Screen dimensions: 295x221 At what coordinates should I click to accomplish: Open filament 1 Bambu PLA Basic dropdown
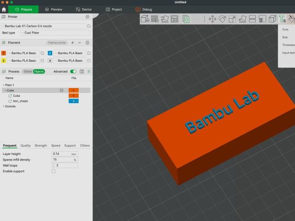[23, 53]
